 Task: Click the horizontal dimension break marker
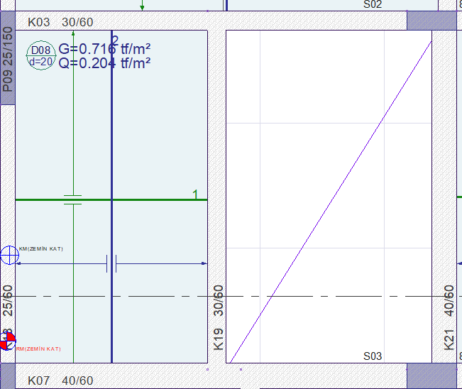pos(111,264)
